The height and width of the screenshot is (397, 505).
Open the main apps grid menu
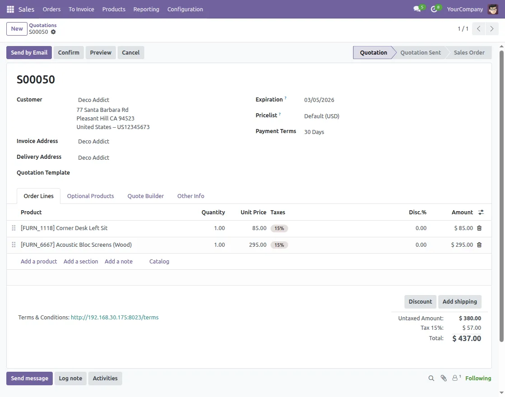[10, 9]
